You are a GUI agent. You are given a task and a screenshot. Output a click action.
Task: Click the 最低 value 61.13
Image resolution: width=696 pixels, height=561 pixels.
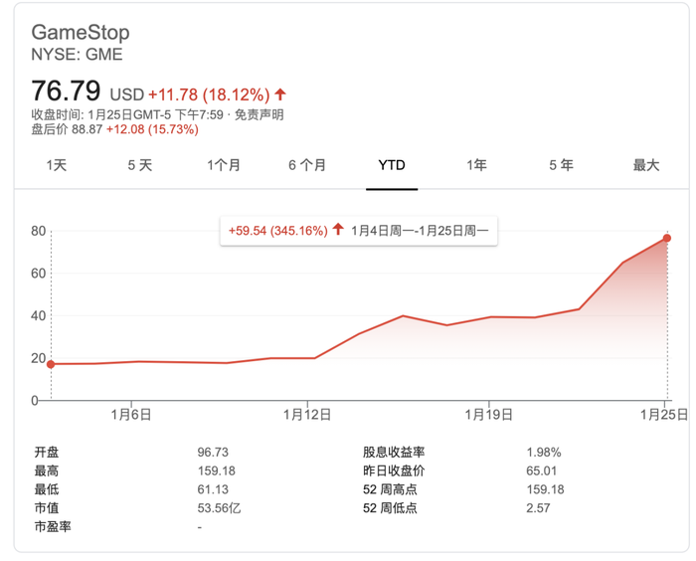coord(213,489)
